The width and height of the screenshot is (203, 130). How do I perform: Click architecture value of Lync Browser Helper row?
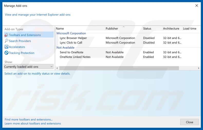[172, 38]
